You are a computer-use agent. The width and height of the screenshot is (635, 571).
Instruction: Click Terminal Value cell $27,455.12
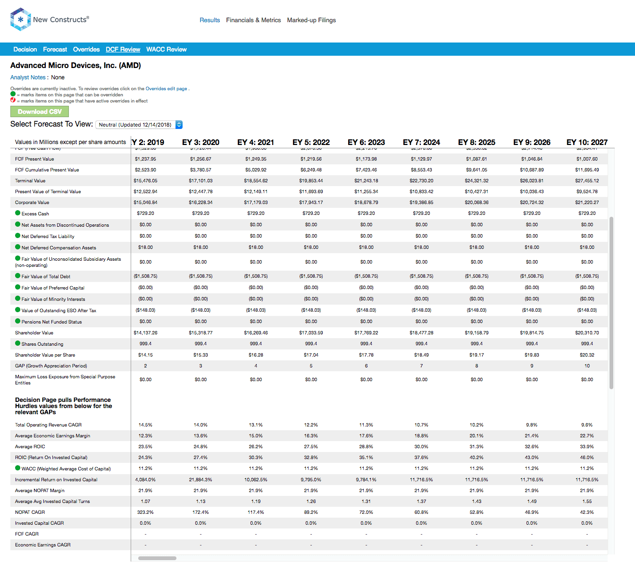[587, 181]
